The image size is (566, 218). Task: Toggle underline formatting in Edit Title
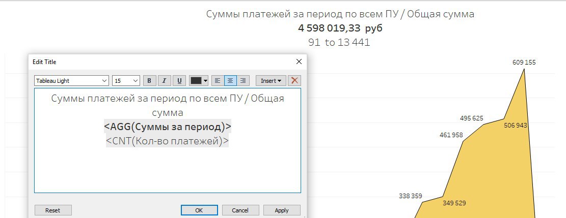179,81
